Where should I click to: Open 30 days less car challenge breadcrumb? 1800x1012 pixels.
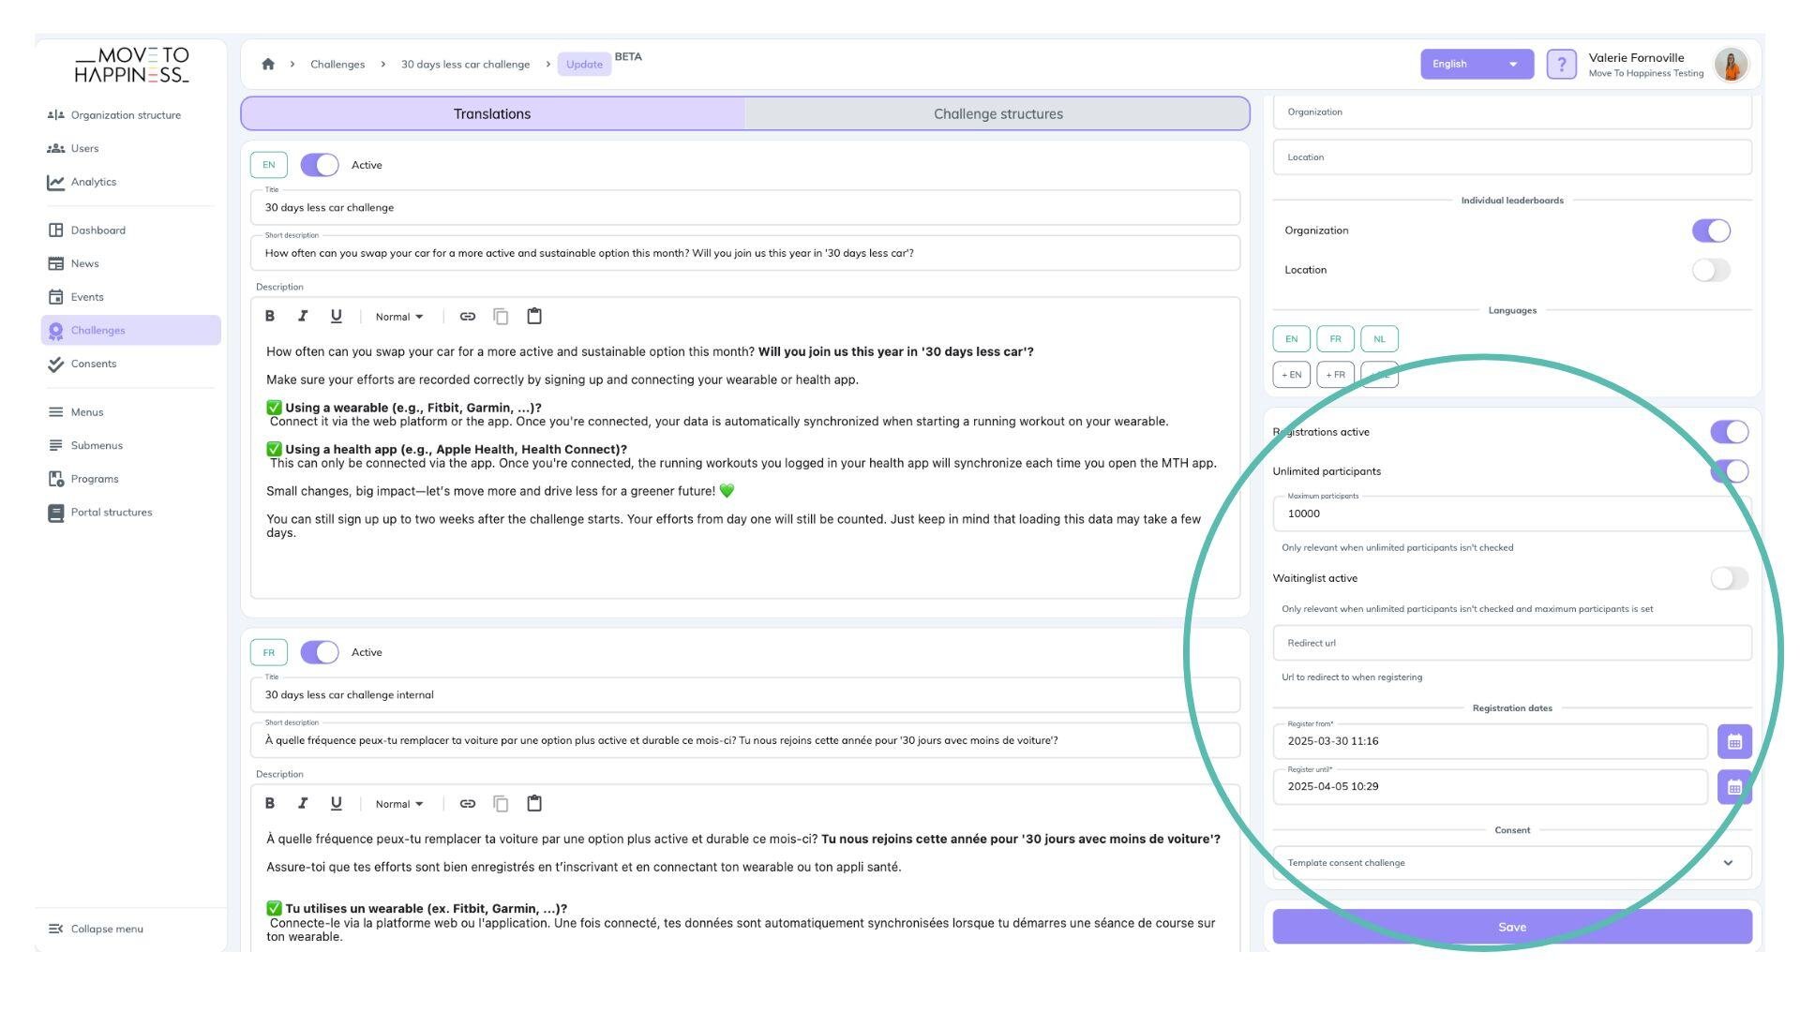[465, 65]
